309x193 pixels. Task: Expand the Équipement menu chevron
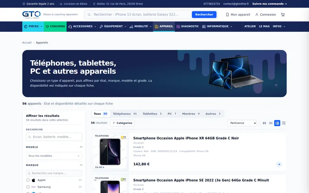tap(125, 26)
